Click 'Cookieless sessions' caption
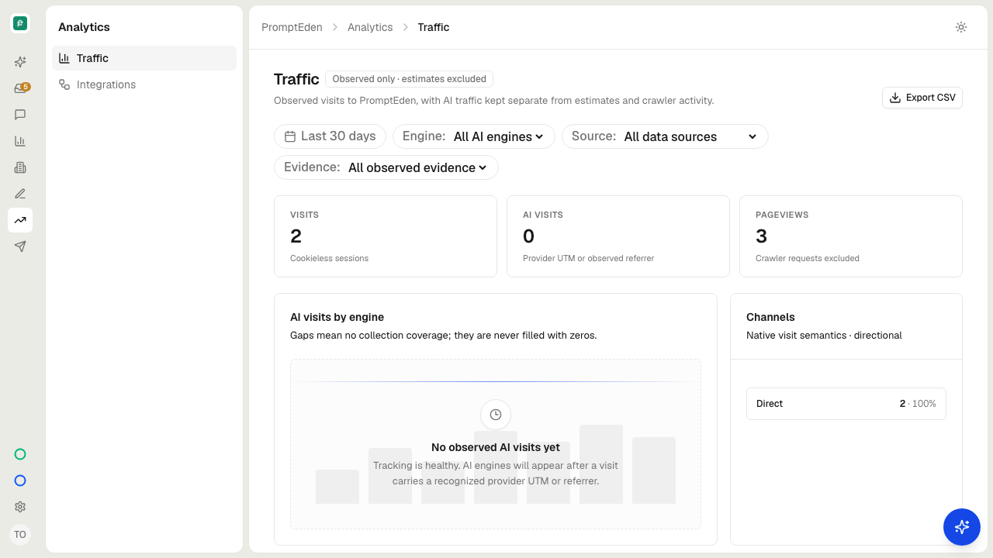993x558 pixels. [330, 258]
